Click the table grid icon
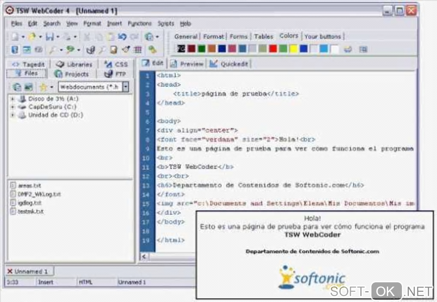The height and width of the screenshot is (302, 437). pyautogui.click(x=138, y=50)
